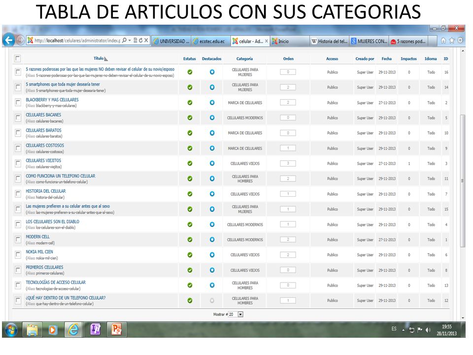Click the browser forward arrow button

tap(20, 40)
